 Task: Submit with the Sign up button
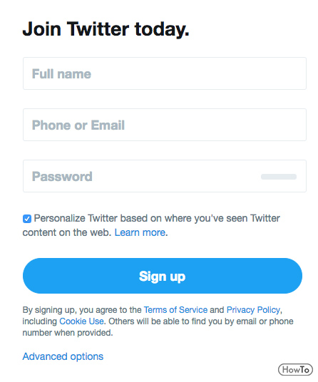[x=163, y=276]
